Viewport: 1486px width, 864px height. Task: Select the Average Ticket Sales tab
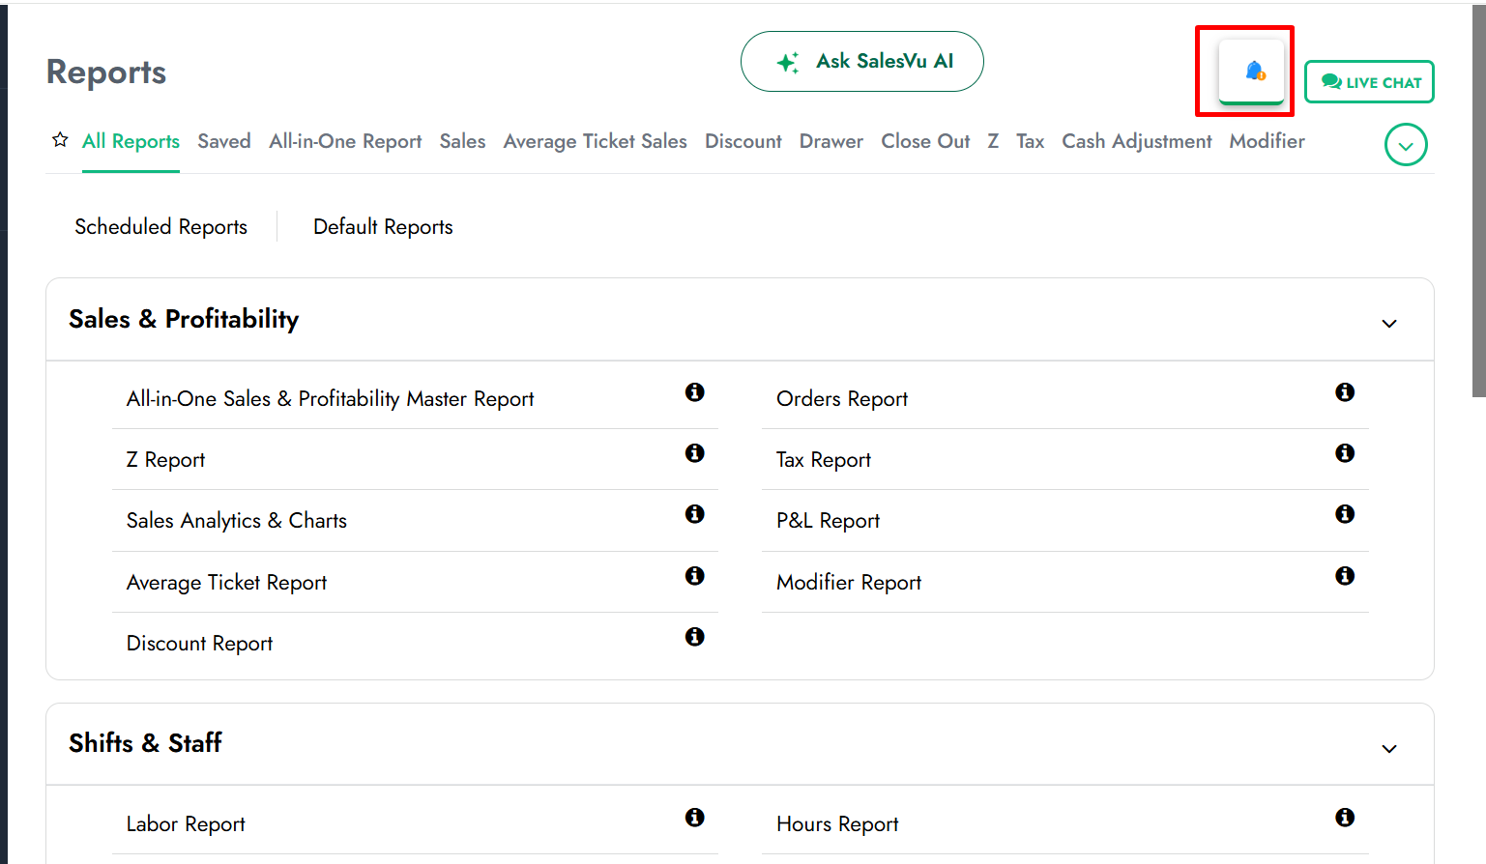(595, 141)
